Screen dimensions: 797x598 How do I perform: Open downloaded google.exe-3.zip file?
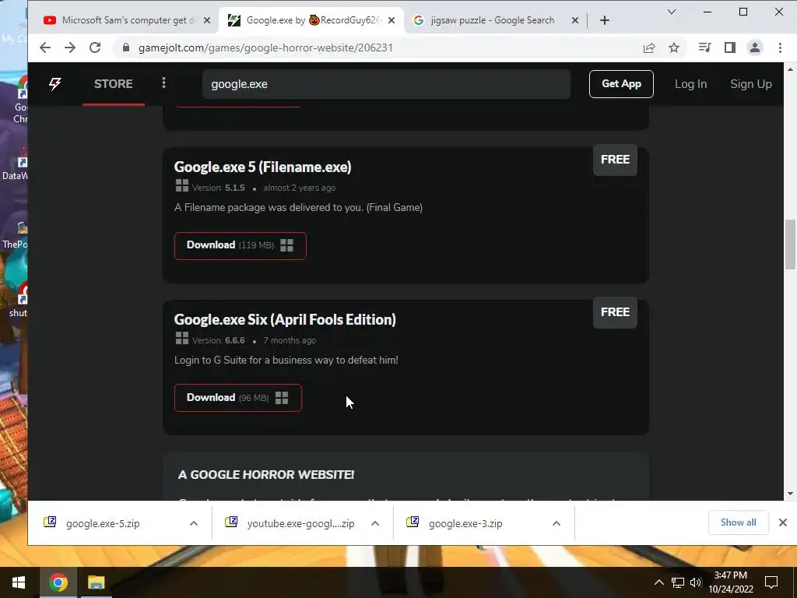(x=465, y=523)
